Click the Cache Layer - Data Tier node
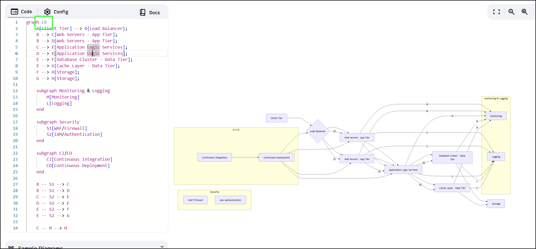The image size is (536, 249). tap(452, 188)
